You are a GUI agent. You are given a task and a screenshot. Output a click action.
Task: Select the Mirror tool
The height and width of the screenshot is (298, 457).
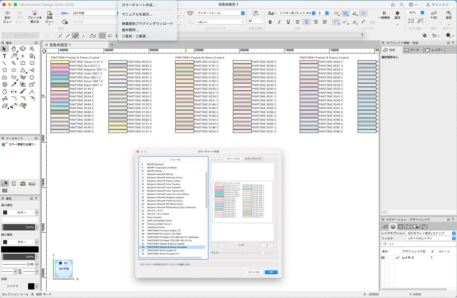(14, 91)
